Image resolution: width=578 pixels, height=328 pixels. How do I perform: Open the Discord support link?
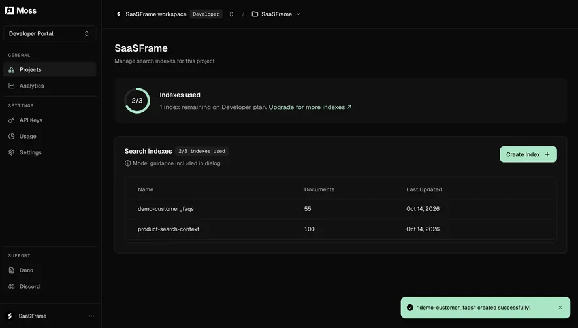point(50,287)
